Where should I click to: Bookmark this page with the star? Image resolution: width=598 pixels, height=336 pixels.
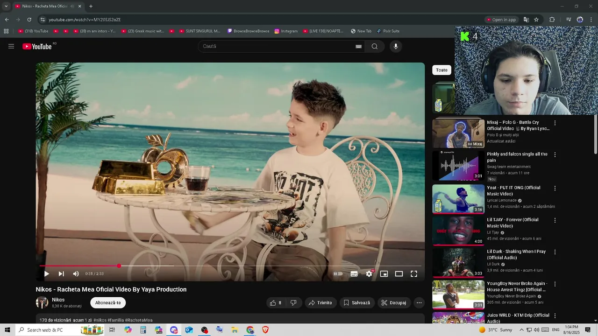pyautogui.click(x=536, y=20)
